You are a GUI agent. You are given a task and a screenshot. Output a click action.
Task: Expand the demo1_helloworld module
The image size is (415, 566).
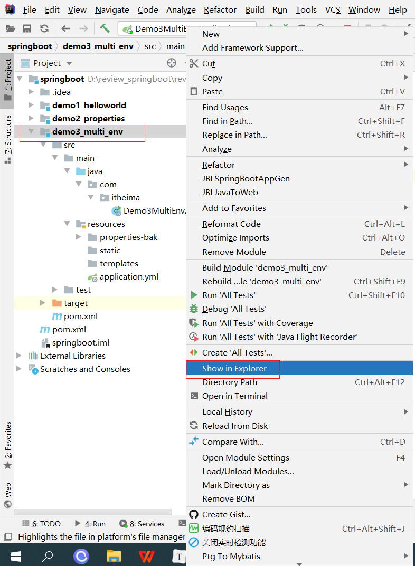coord(31,105)
